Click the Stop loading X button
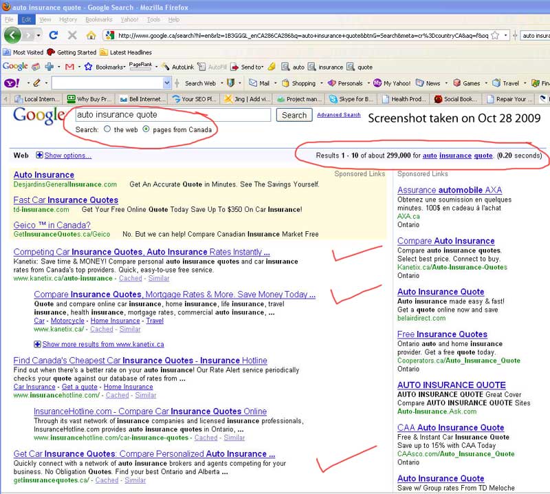 tap(71, 35)
